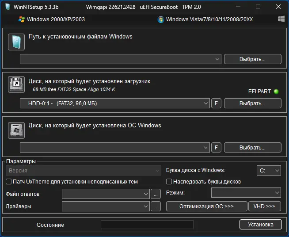Open the VHD >>> options

(x=265, y=206)
